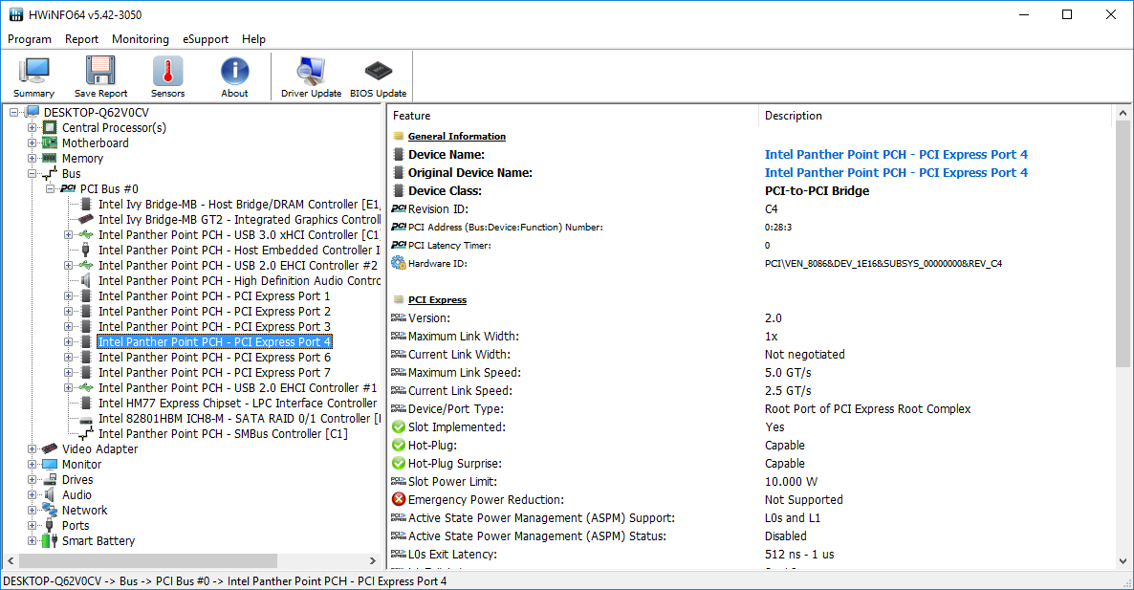Expand the Memory node
Screen dimensions: 1134x590
[32, 159]
